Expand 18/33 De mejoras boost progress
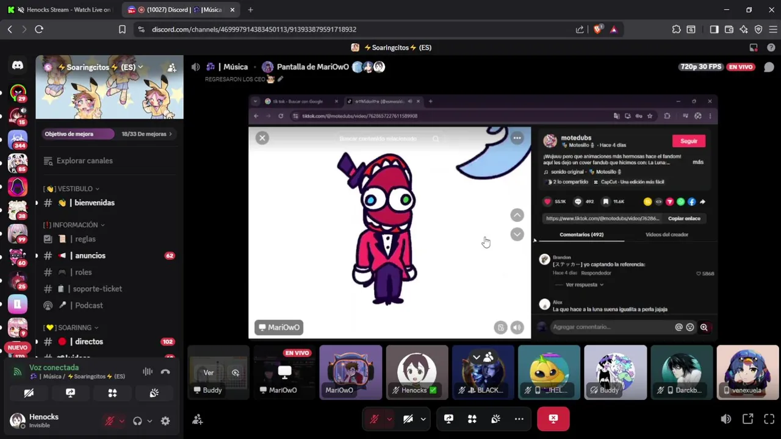Viewport: 781px width, 439px height. 146,134
